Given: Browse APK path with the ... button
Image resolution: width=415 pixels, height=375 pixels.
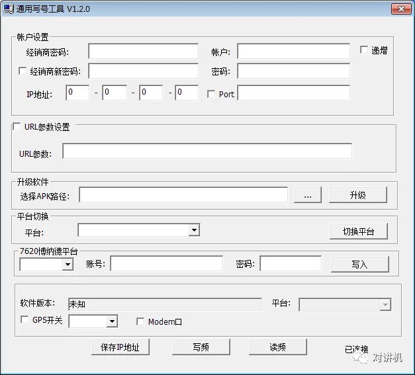Looking at the screenshot, I should pos(308,195).
